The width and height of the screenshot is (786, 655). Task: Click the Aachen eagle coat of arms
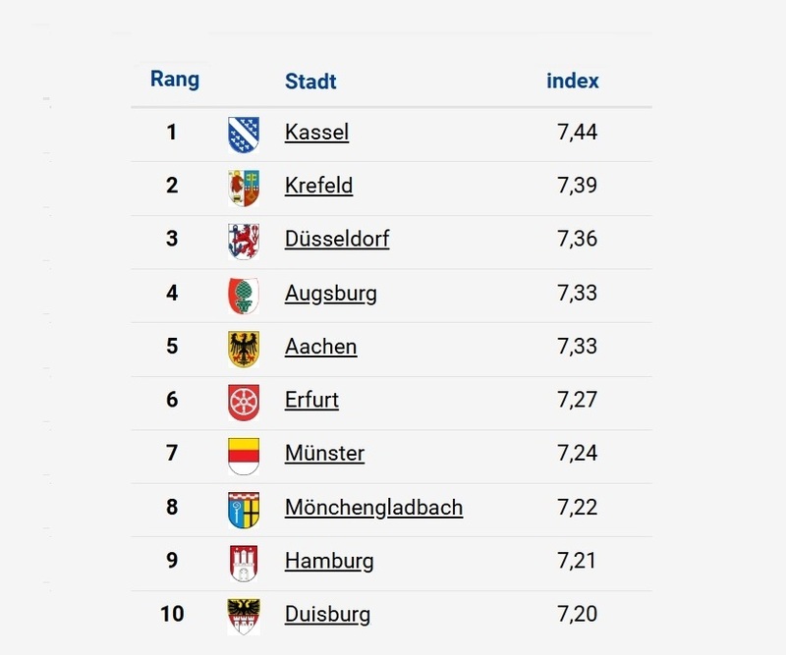pyautogui.click(x=244, y=348)
